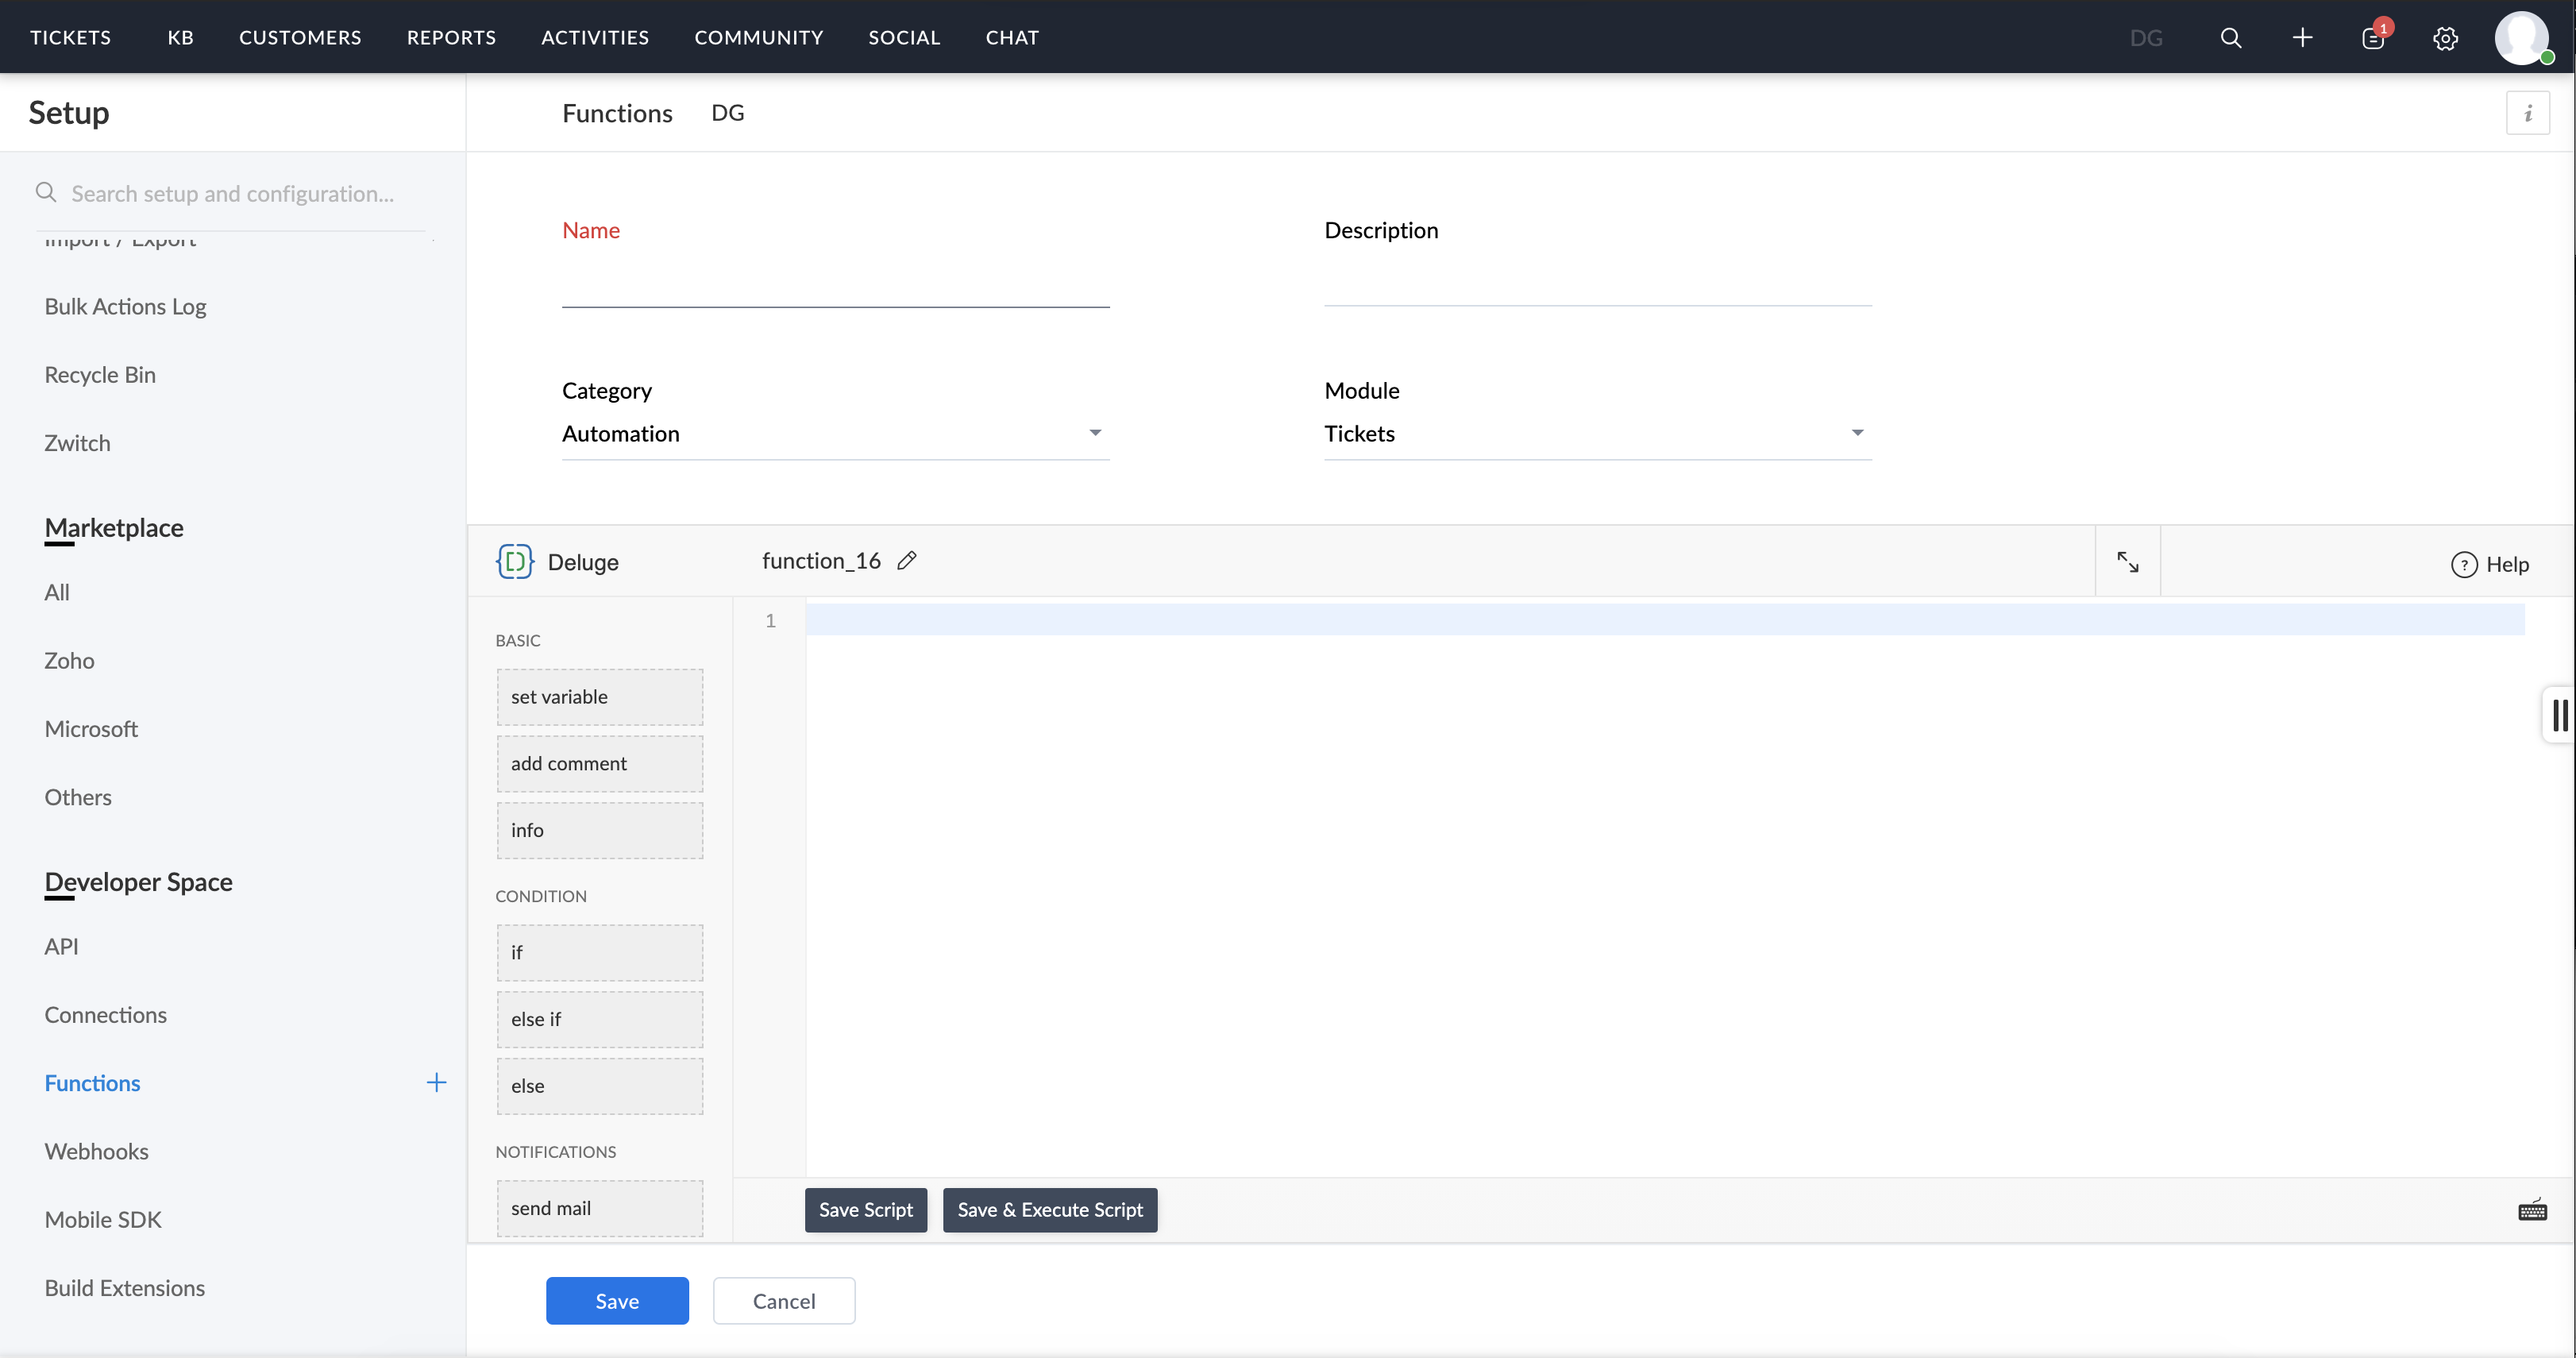Select the send mail notification block
Image resolution: width=2576 pixels, height=1358 pixels.
600,1208
